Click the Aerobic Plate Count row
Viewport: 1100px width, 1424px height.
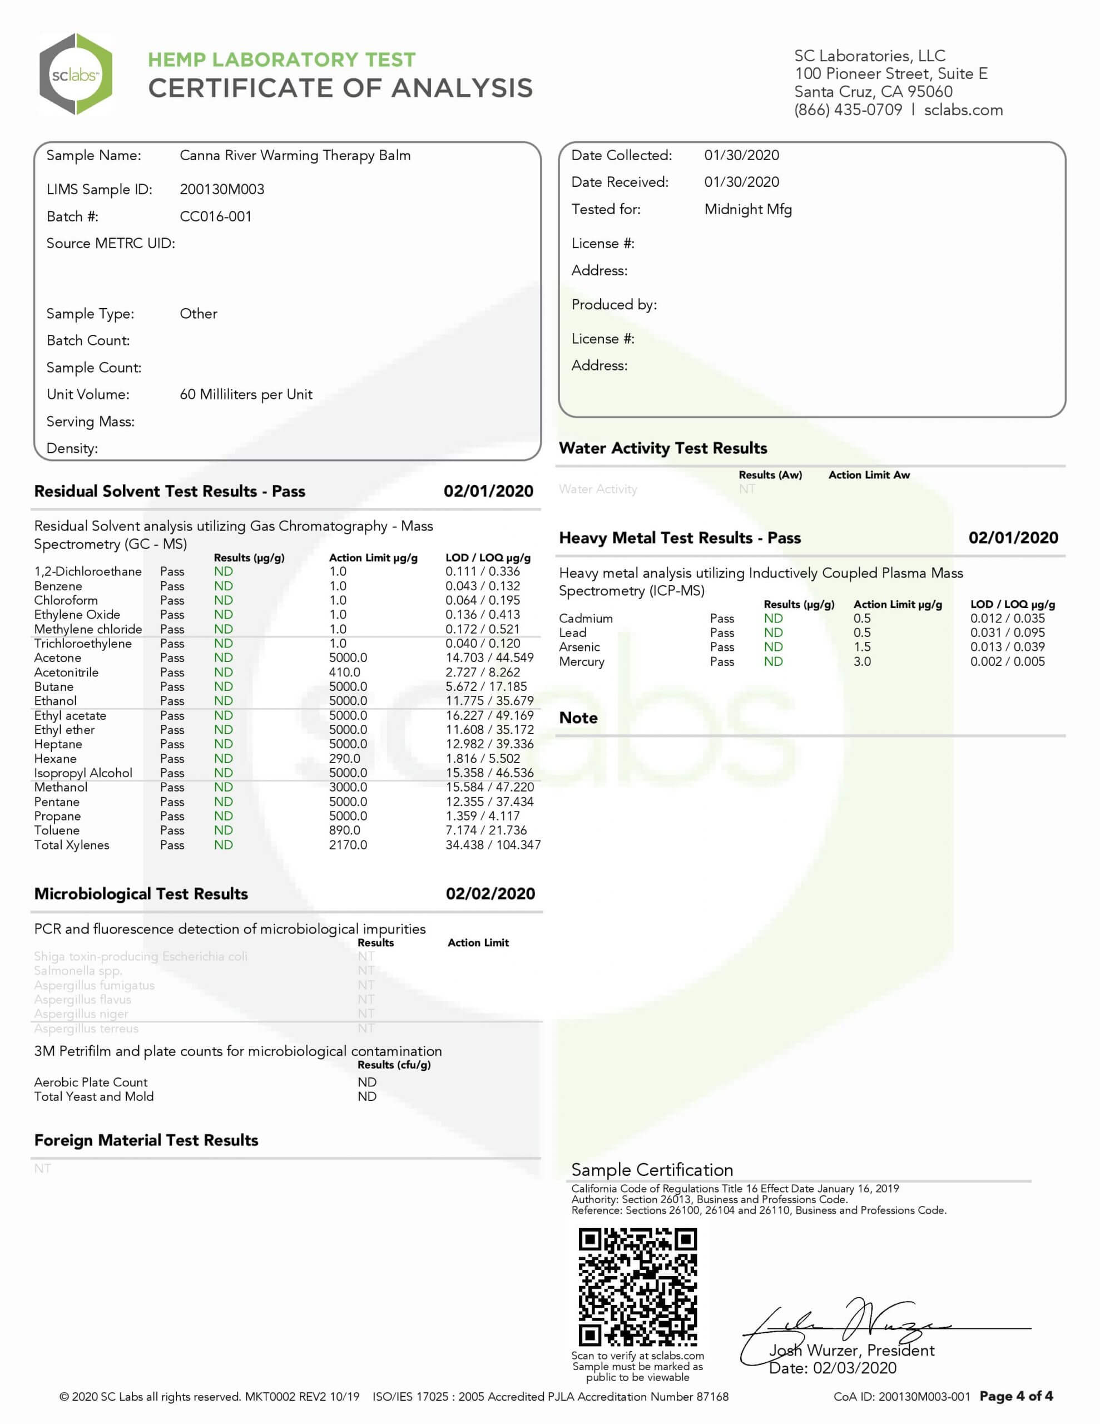(91, 1082)
